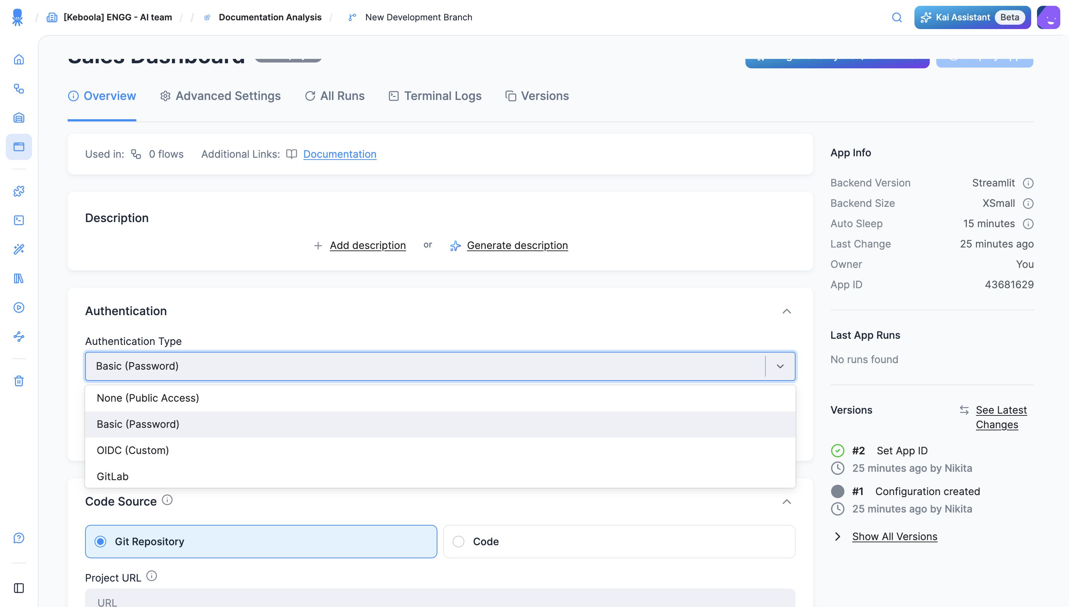Open the Data Apps sidebar icon
Screen dimensions: 1069x607
point(19,147)
